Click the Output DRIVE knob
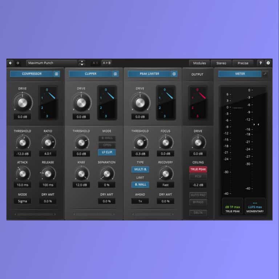This screenshot has width=279, height=279. tap(198, 142)
